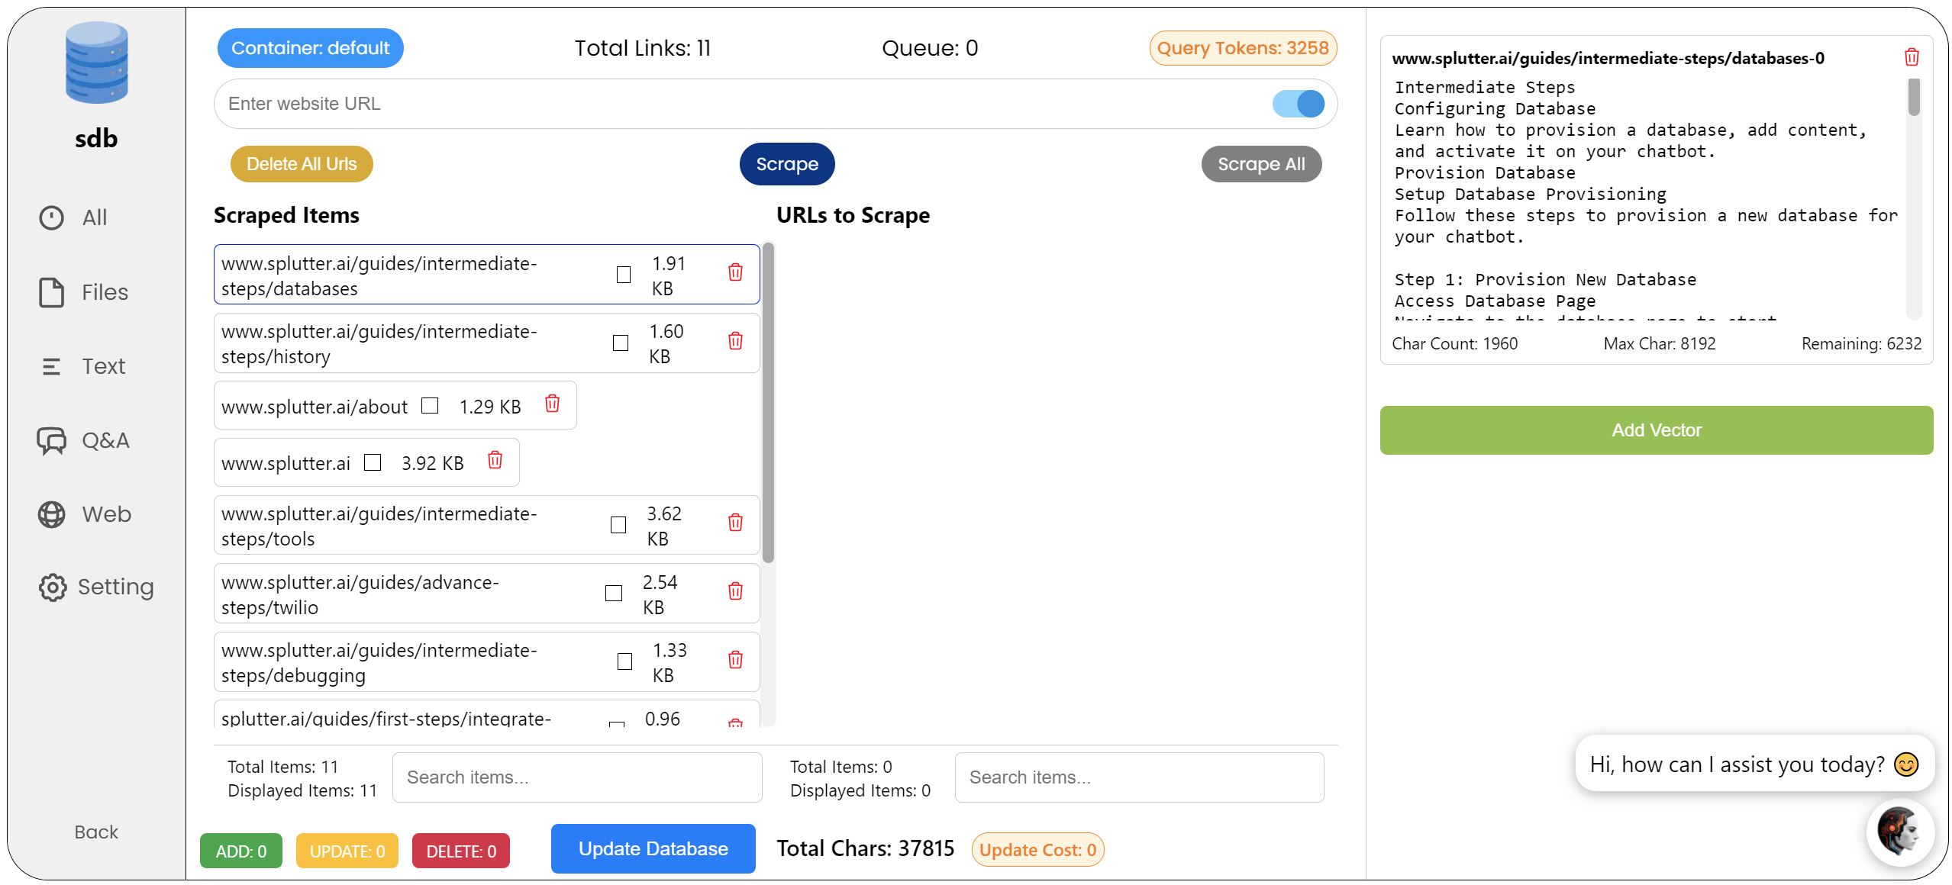
Task: Click the Total Links: 11 label
Action: (643, 48)
